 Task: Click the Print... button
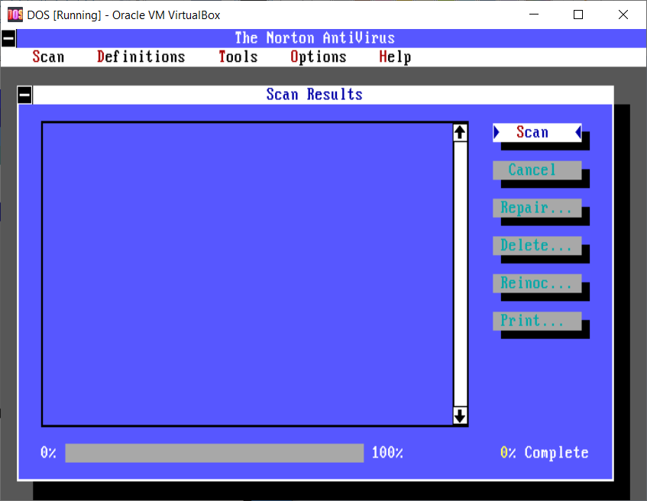point(537,321)
